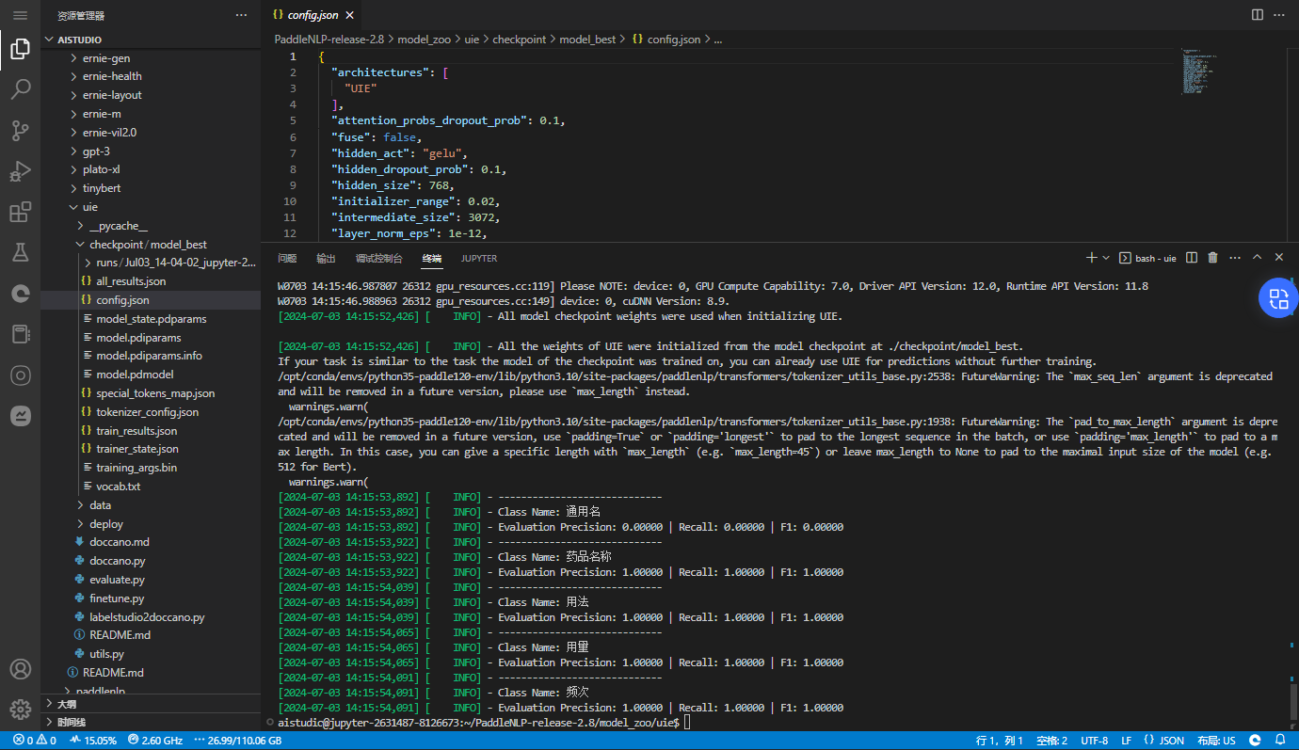Image resolution: width=1299 pixels, height=750 pixels.
Task: Switch to the 输出 panel tab
Action: pyautogui.click(x=326, y=258)
